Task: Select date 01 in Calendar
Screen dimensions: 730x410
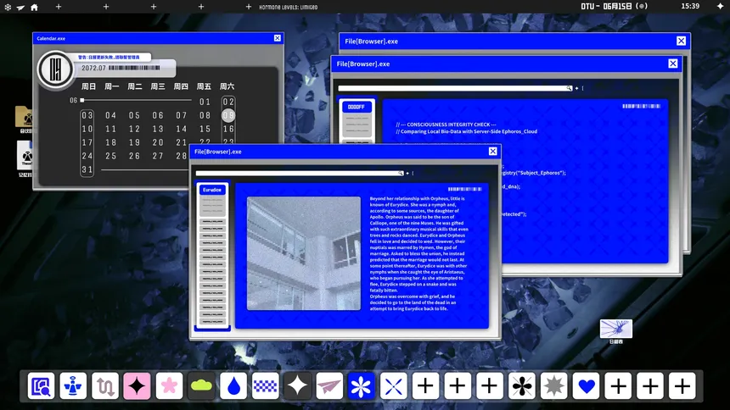Action: click(205, 102)
